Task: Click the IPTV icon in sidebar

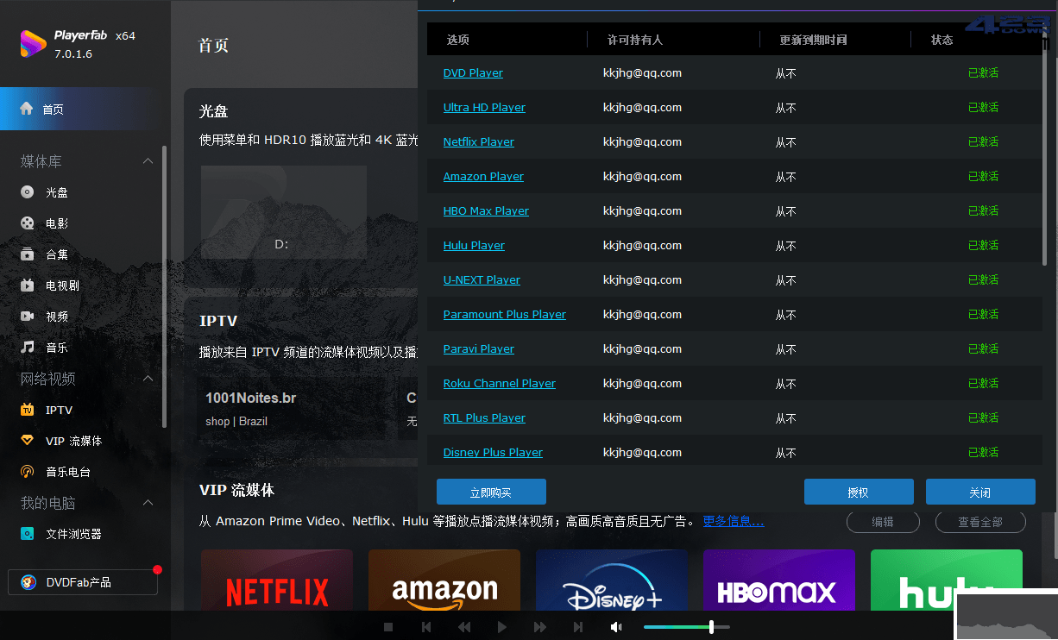Action: coord(28,410)
